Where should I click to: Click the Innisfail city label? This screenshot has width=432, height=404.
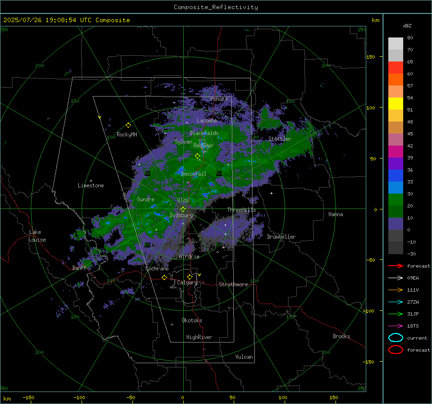click(x=193, y=174)
